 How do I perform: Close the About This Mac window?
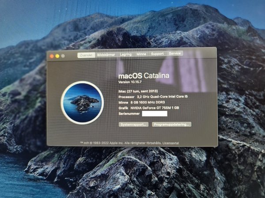tap(52, 56)
